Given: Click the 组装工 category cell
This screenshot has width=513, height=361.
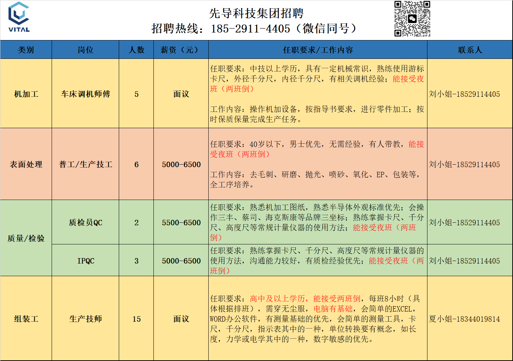Looking at the screenshot, I should 26,319.
